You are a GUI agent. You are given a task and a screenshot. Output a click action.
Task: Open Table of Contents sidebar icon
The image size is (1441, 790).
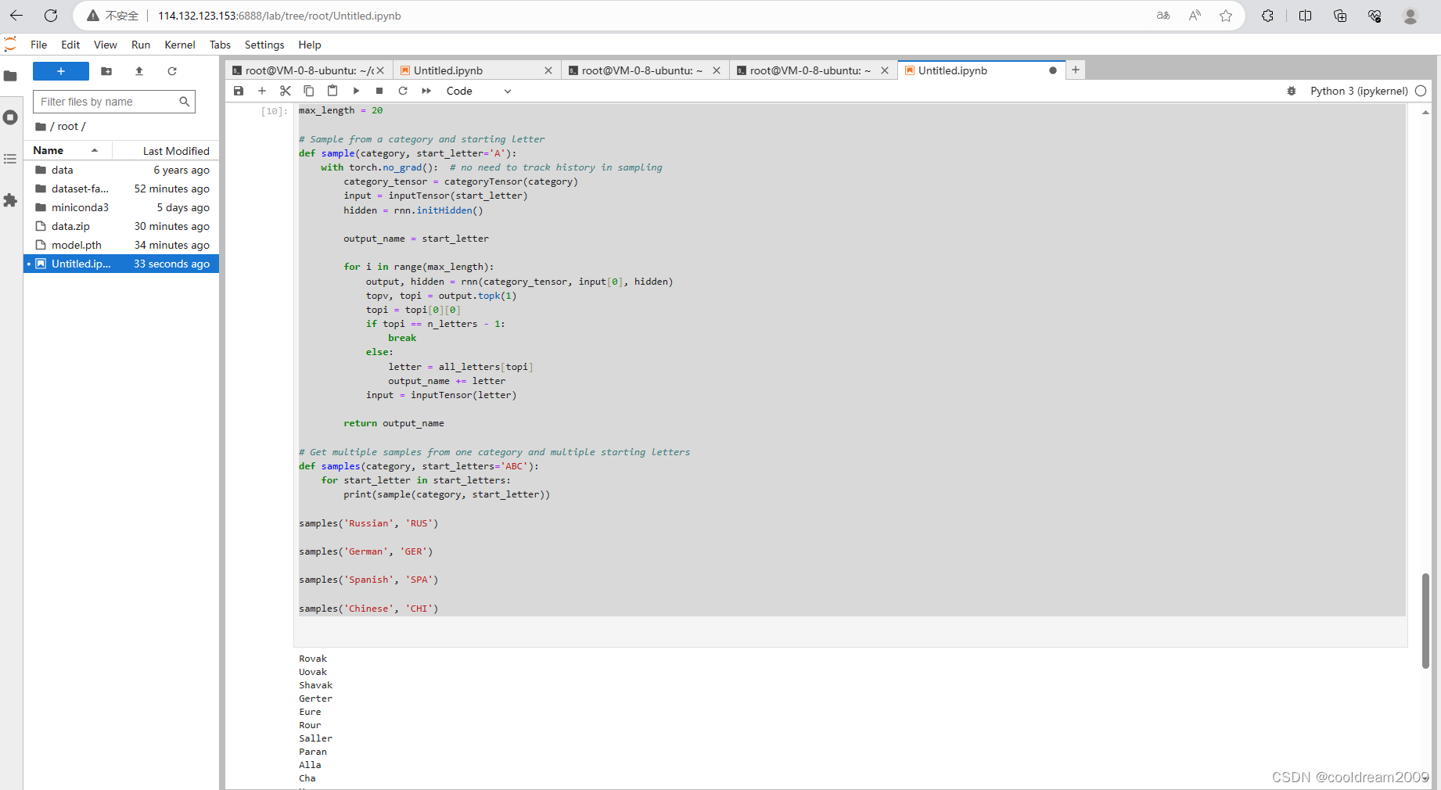point(10,159)
